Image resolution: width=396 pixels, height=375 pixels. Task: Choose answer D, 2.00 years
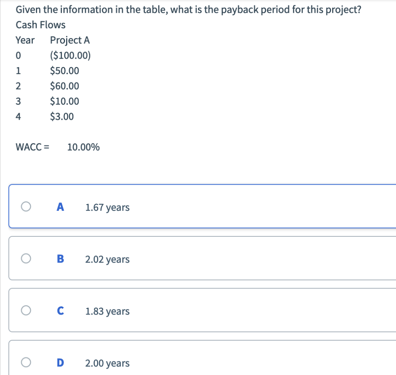click(107, 363)
